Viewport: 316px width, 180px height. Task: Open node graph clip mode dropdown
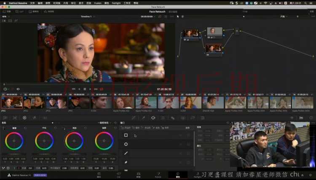[284, 16]
